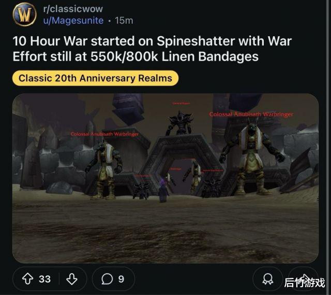Expand the Ahn'Qiraj screenshot image

tap(165, 178)
